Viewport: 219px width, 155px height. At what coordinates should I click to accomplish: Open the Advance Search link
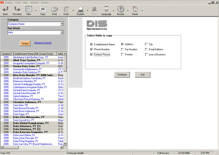coord(43,43)
